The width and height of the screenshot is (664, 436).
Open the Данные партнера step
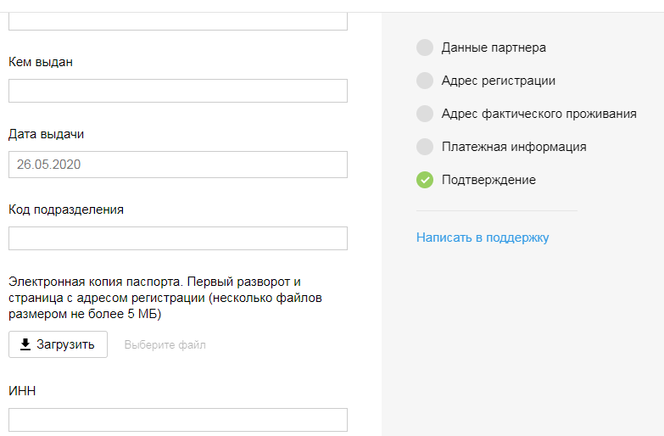point(494,48)
